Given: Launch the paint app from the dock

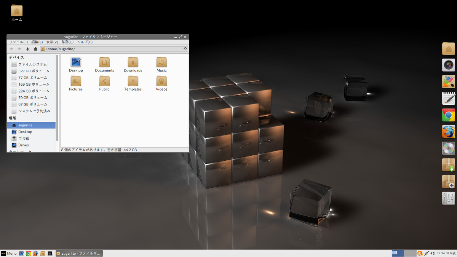Looking at the screenshot, I should 449,82.
